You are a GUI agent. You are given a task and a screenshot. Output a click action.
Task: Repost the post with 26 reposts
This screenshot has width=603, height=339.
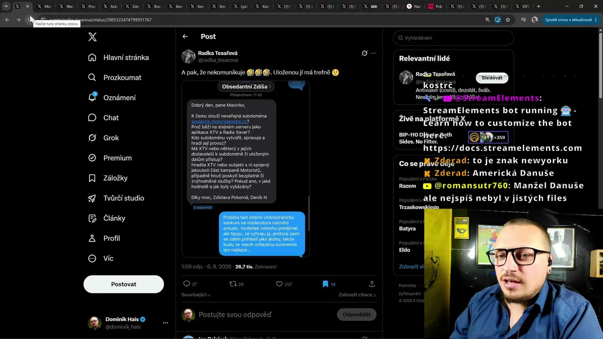(x=233, y=284)
